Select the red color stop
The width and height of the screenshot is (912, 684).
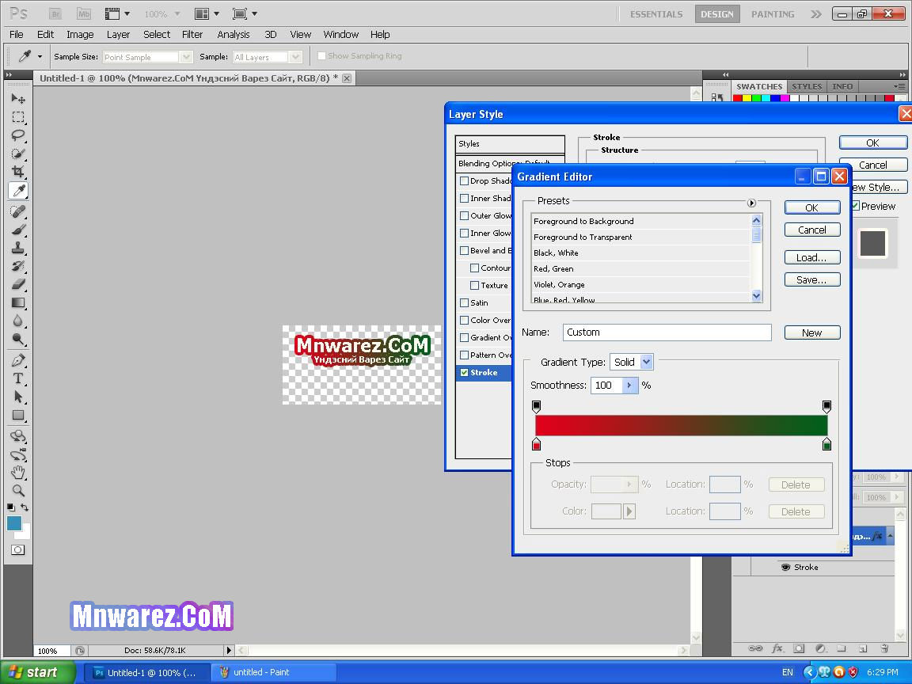click(x=536, y=444)
